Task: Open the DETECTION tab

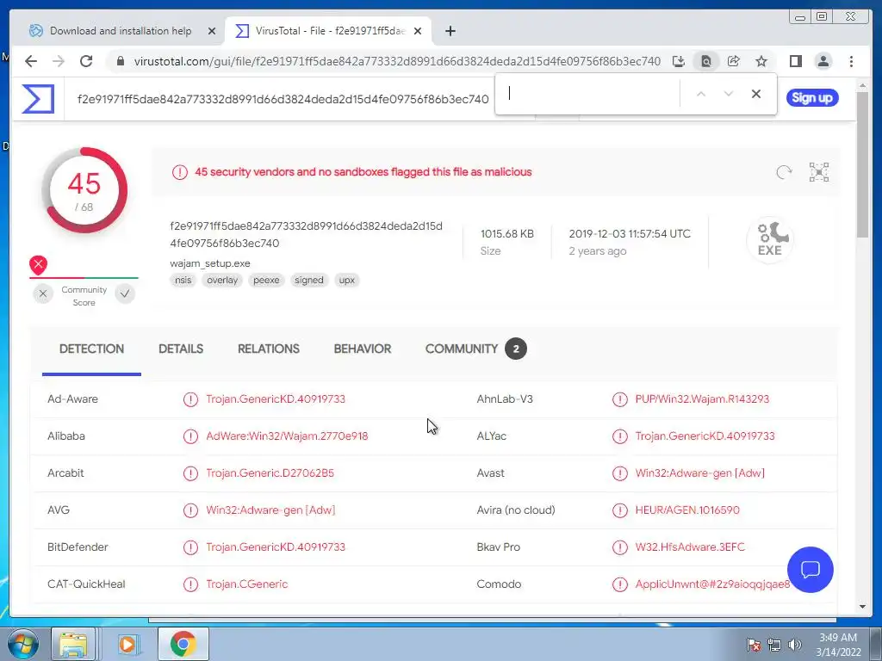Action: click(x=91, y=349)
